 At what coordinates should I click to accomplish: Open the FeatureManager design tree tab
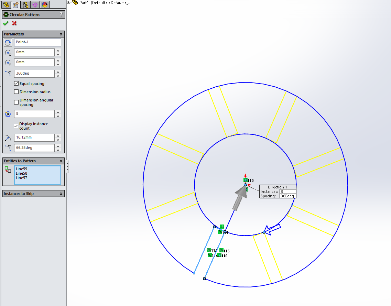[7, 5]
